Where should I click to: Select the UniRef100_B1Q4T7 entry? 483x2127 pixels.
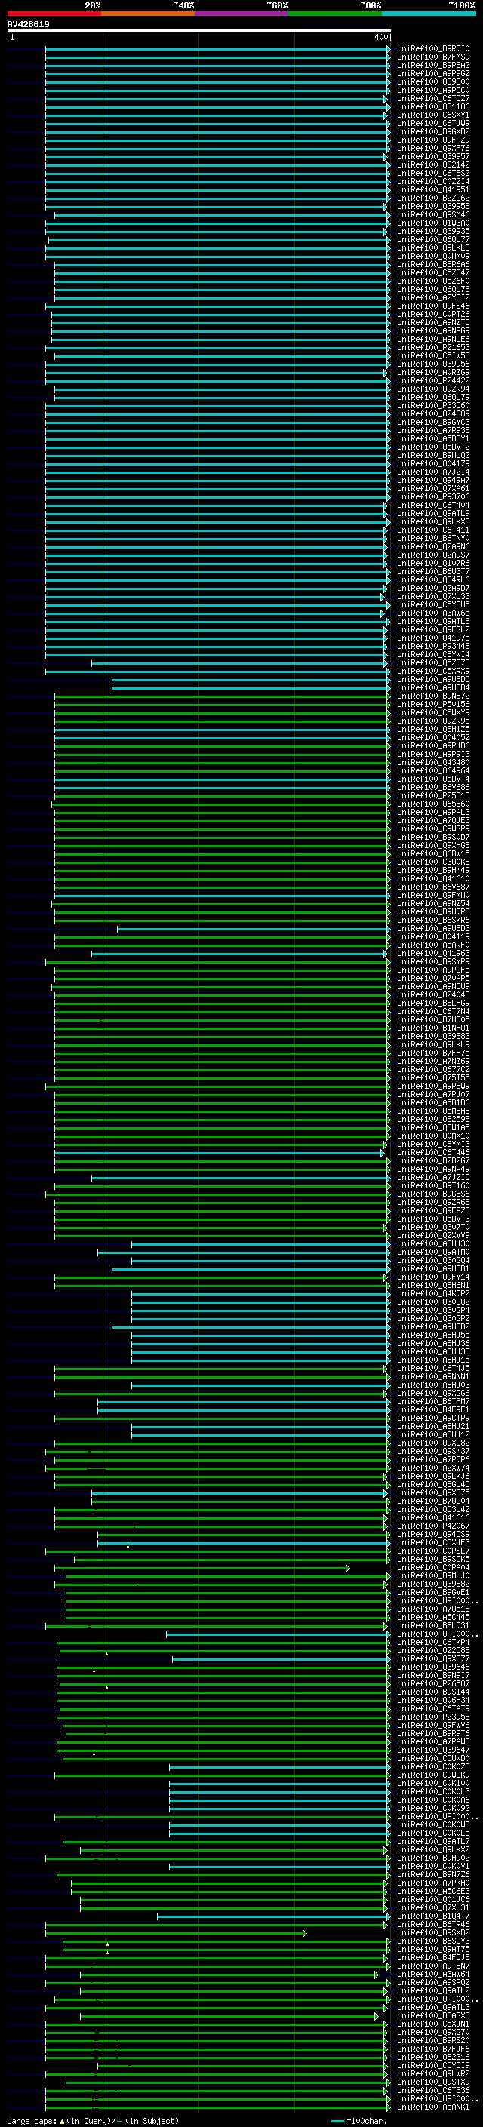[x=432, y=1916]
